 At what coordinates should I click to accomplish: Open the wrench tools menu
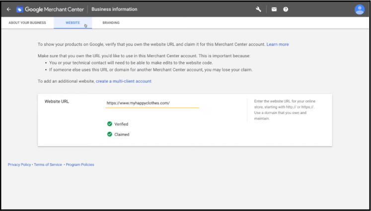click(x=259, y=9)
